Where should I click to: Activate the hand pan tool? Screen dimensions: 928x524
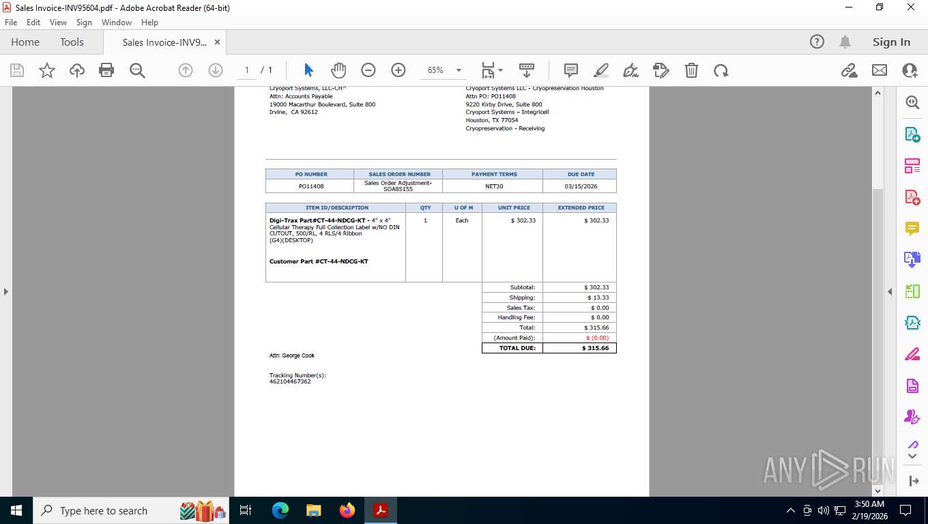point(338,70)
